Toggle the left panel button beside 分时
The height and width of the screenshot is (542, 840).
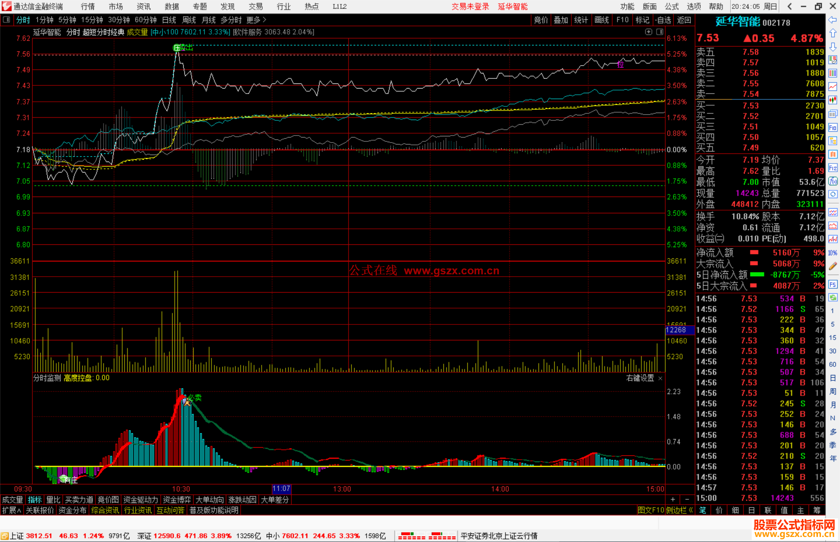[x=6, y=20]
